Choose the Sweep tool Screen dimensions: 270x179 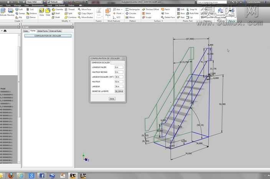20,13
